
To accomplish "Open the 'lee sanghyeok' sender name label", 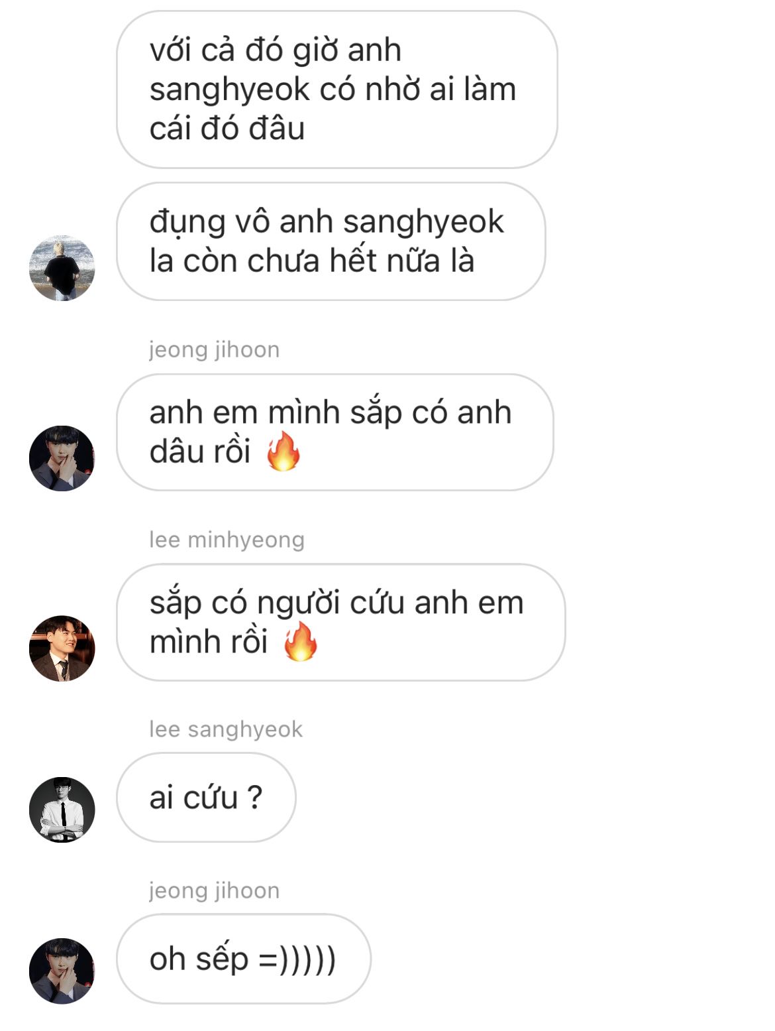I will pos(226,729).
